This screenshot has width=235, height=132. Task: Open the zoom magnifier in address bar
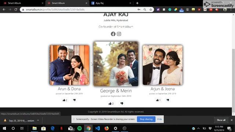tap(145, 10)
